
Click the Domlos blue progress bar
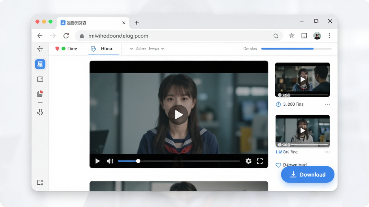pyautogui.click(x=296, y=49)
